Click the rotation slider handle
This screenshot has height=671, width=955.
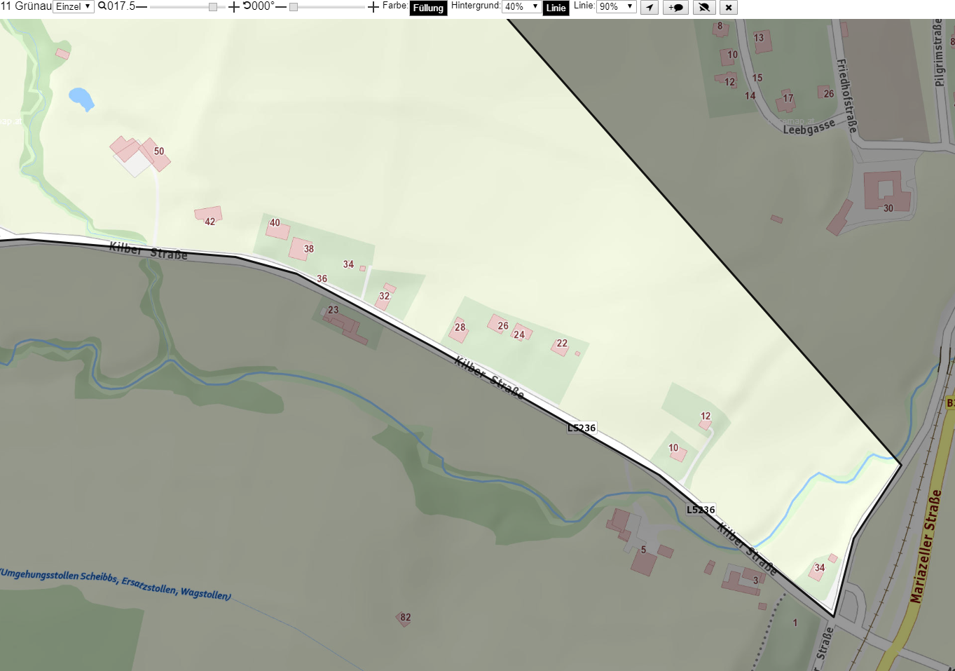point(294,7)
